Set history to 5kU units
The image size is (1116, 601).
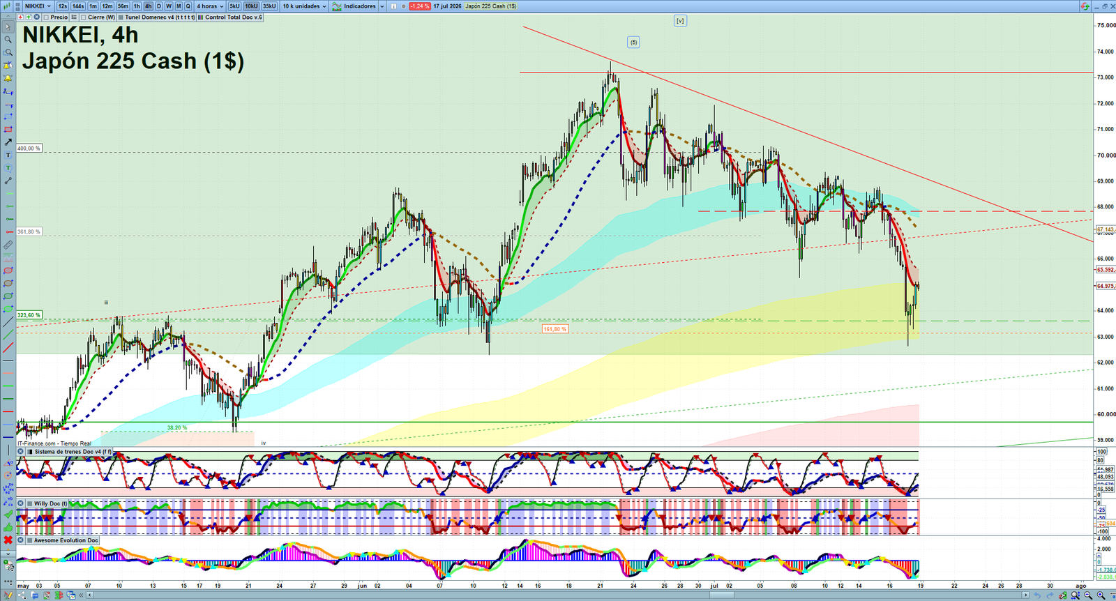[x=234, y=6]
